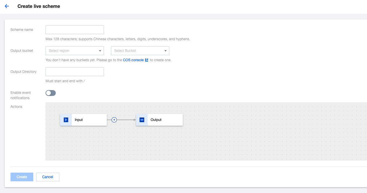
Task: Click the arrowhead pointing to the Output node
Action: click(134, 120)
